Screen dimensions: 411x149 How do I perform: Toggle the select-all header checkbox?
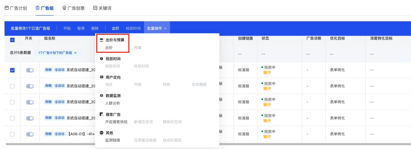12,40
